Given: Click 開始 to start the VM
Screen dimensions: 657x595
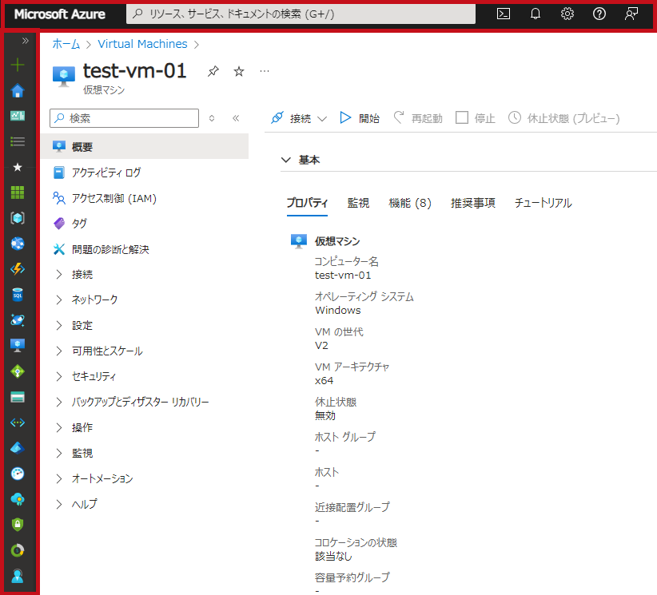Looking at the screenshot, I should [360, 118].
